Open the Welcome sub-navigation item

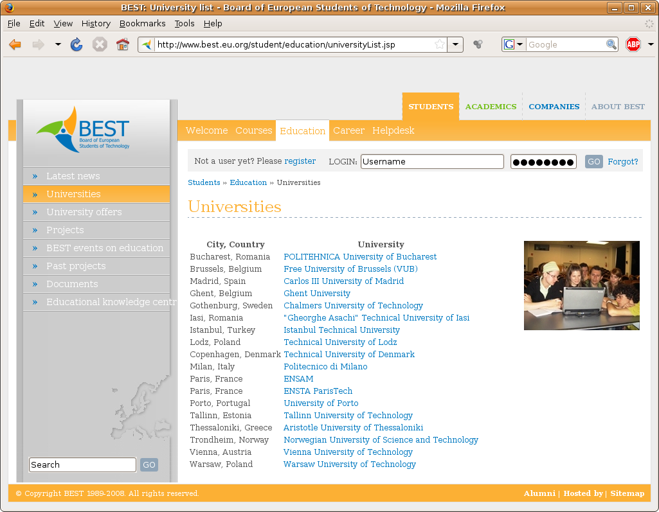207,130
